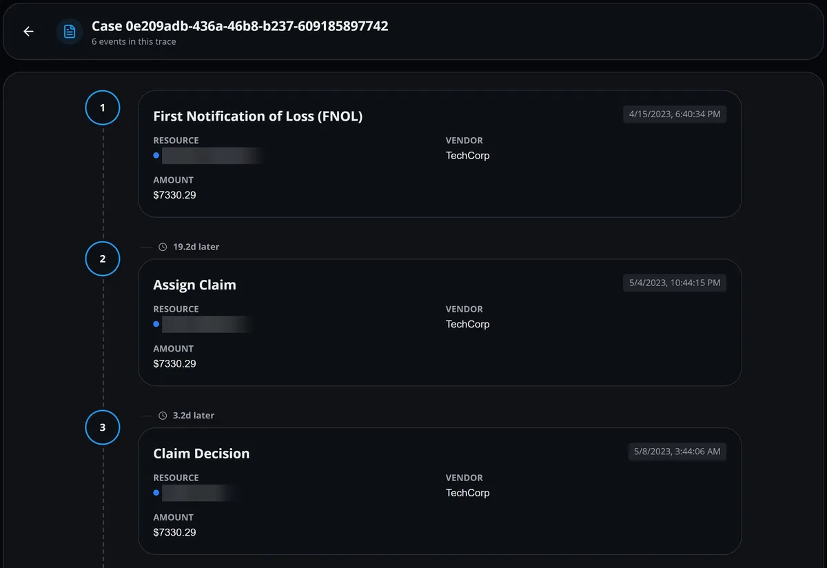Click the case ID title in the header
The width and height of the screenshot is (827, 568).
click(240, 26)
